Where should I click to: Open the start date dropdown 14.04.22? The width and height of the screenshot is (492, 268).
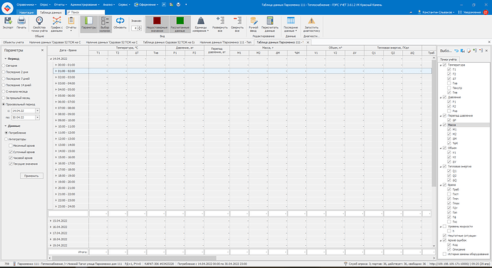click(x=38, y=110)
